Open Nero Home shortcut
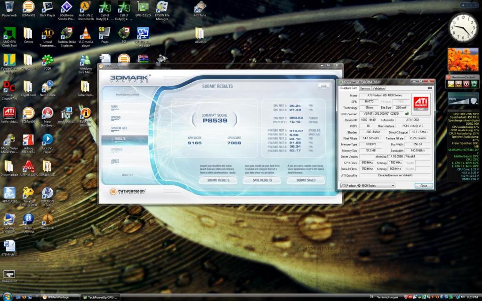Viewport: 482px width, 301px height. (48, 88)
